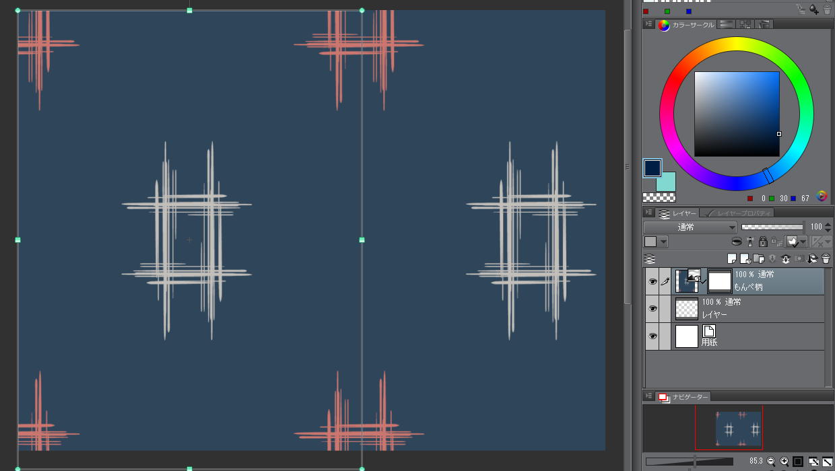Click the add color droplet icon
This screenshot has width=835, height=471.
click(x=814, y=9)
